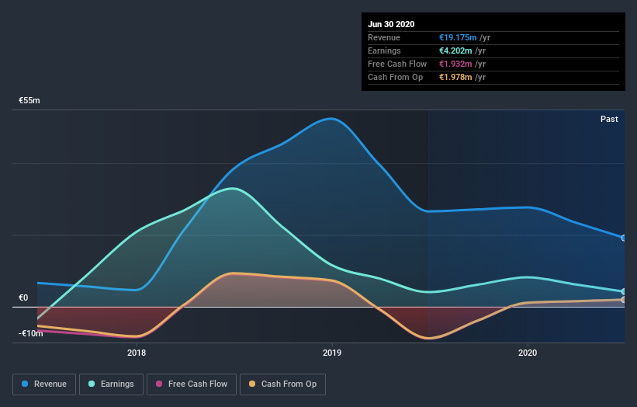
Task: Click the Earnings row label in tooltip
Action: [384, 50]
